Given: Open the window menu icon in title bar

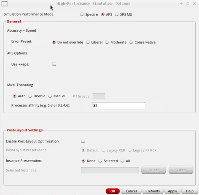Looking at the screenshot, I should (5, 3).
